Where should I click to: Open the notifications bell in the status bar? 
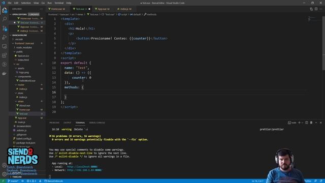click(321, 181)
